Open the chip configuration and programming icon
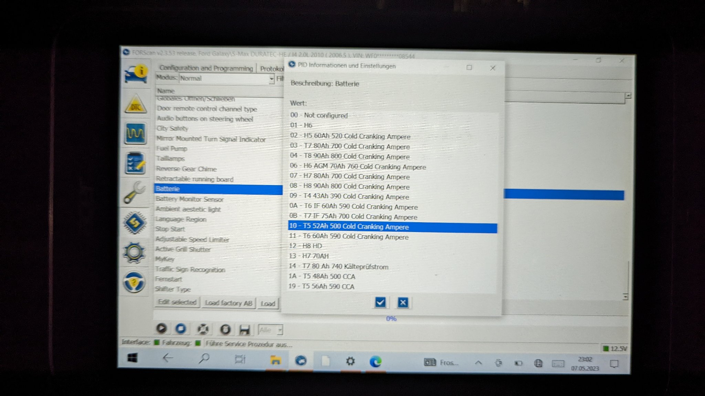 point(135,223)
